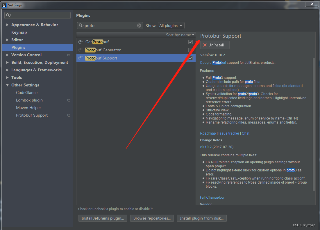Click the plugin search field containing proto

click(x=110, y=26)
